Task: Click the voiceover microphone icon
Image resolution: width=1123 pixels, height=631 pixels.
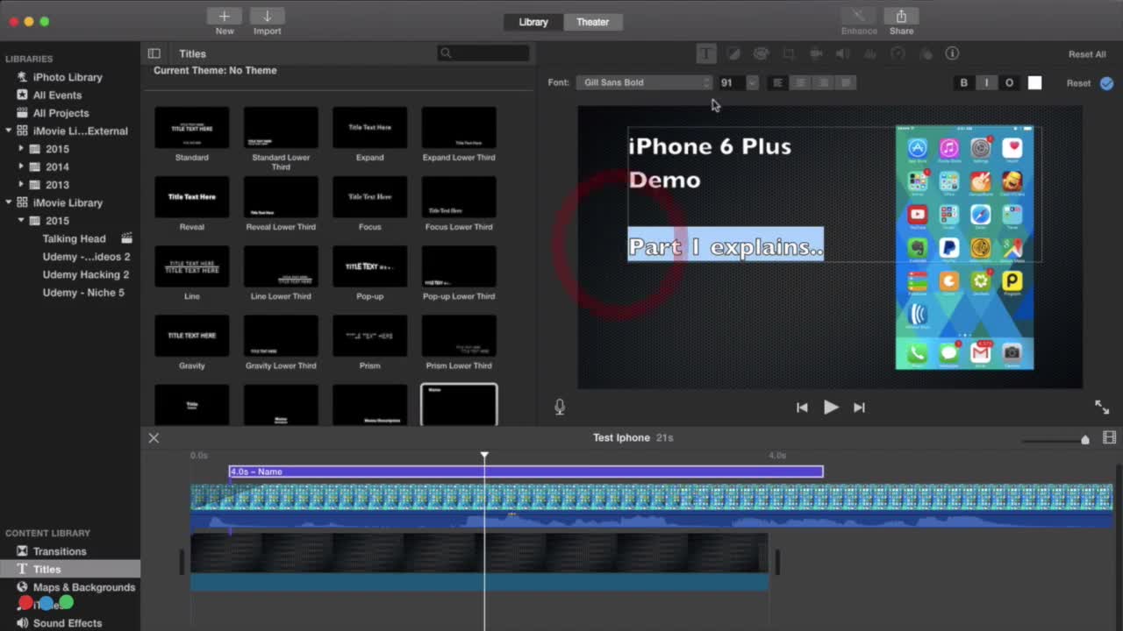Action: pyautogui.click(x=560, y=407)
